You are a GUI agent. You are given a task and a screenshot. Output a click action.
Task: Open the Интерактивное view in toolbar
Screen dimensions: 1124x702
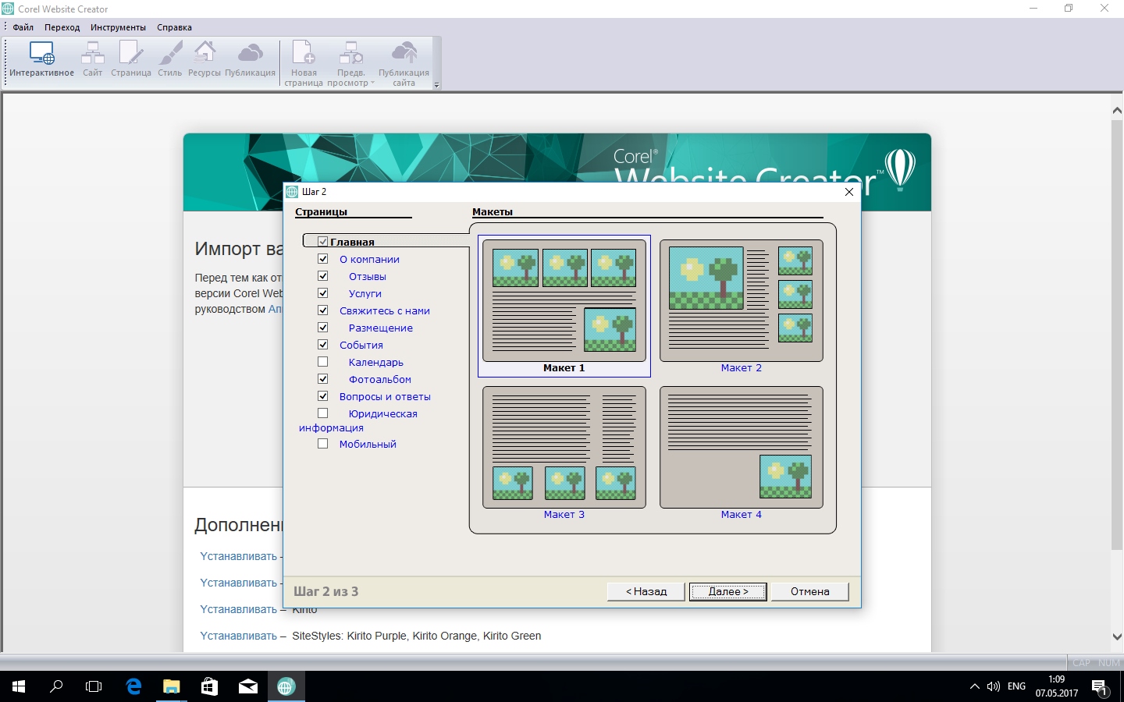42,59
